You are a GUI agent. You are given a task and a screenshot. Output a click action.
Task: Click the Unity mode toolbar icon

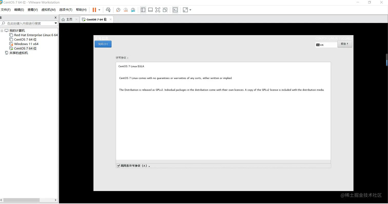pyautogui.click(x=165, y=10)
